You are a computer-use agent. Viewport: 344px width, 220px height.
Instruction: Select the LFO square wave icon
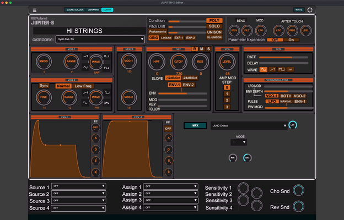(281, 70)
